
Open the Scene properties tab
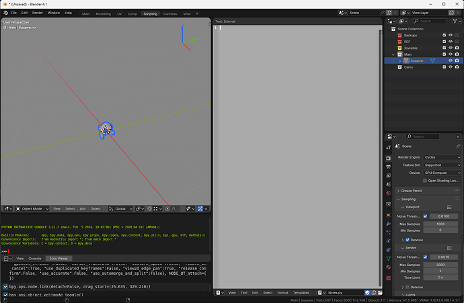(389, 184)
